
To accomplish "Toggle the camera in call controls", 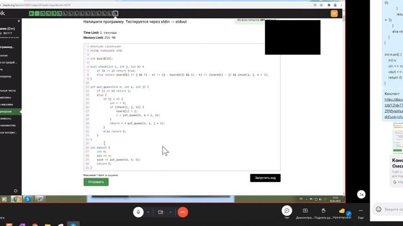I will (161, 212).
